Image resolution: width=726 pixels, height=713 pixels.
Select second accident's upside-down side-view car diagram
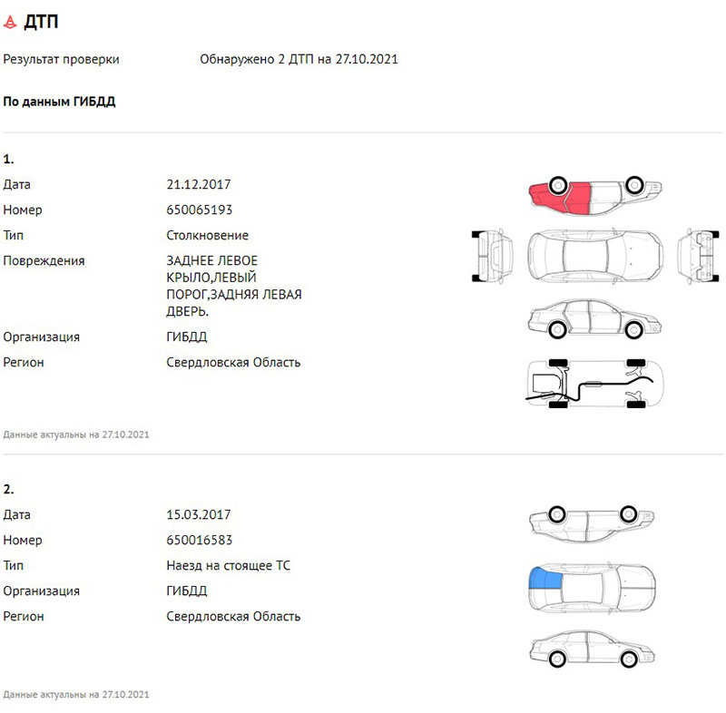tap(594, 521)
